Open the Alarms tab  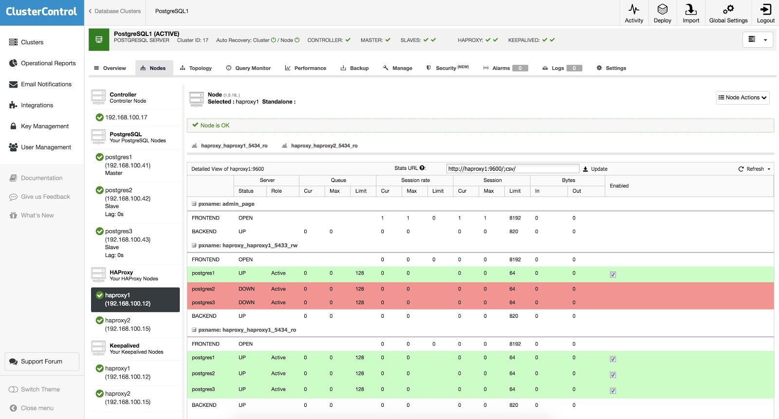[x=505, y=68]
